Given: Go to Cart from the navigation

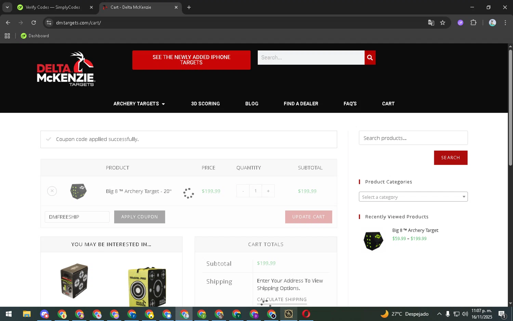Looking at the screenshot, I should [388, 104].
